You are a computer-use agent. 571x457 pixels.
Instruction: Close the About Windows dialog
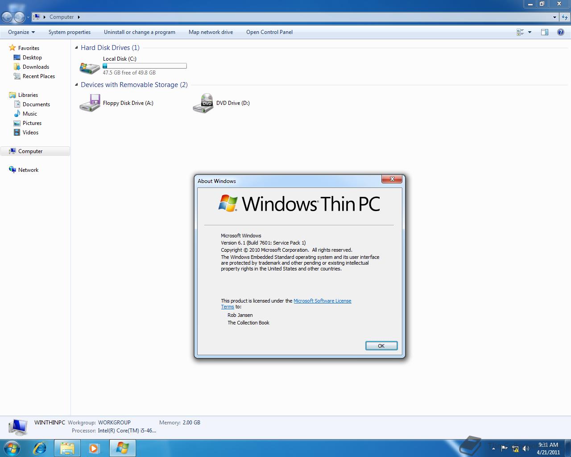392,179
